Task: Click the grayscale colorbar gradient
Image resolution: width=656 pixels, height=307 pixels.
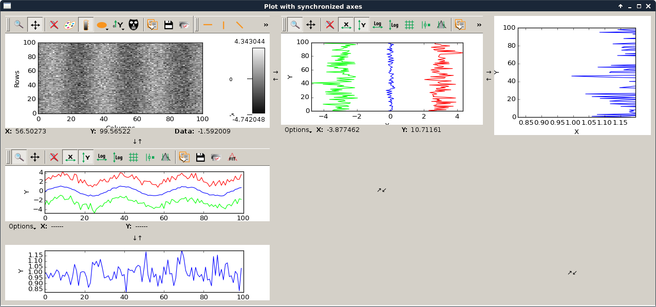Action: [258, 80]
